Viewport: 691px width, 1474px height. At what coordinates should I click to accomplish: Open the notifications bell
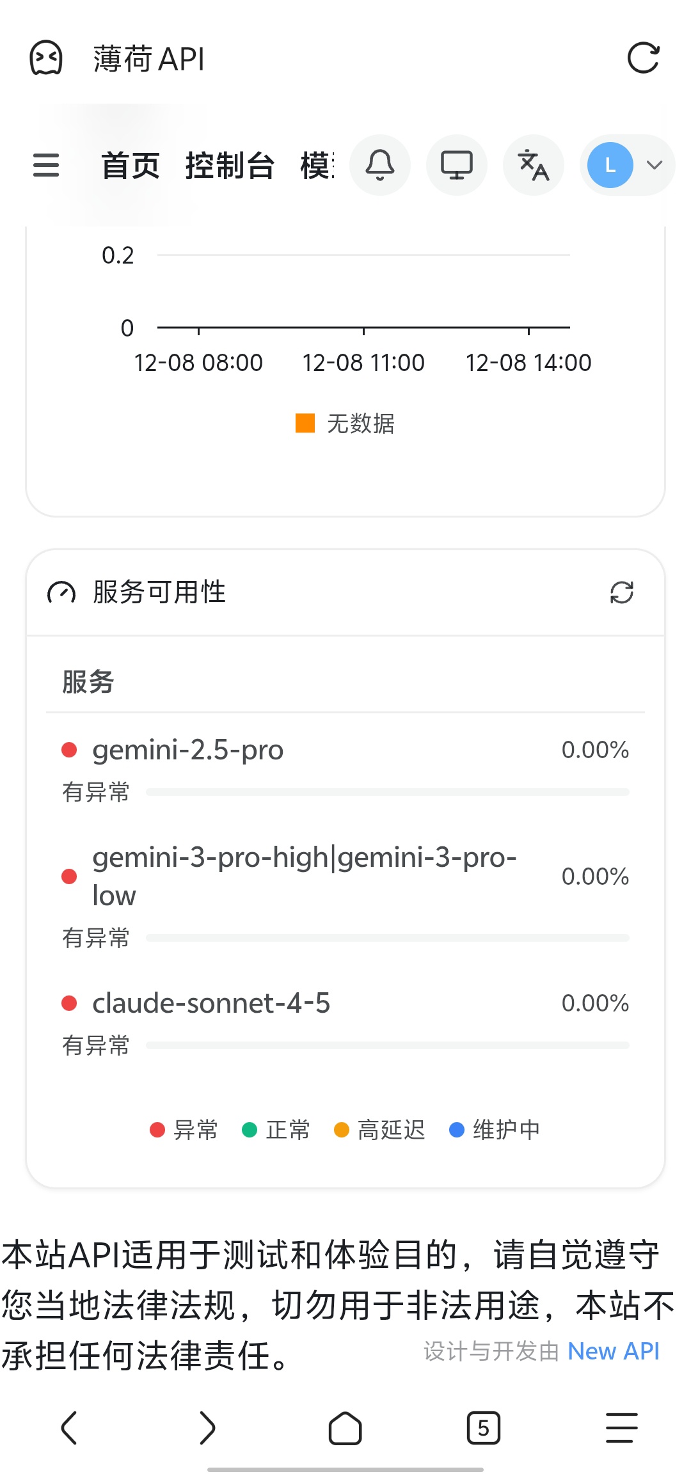(380, 165)
